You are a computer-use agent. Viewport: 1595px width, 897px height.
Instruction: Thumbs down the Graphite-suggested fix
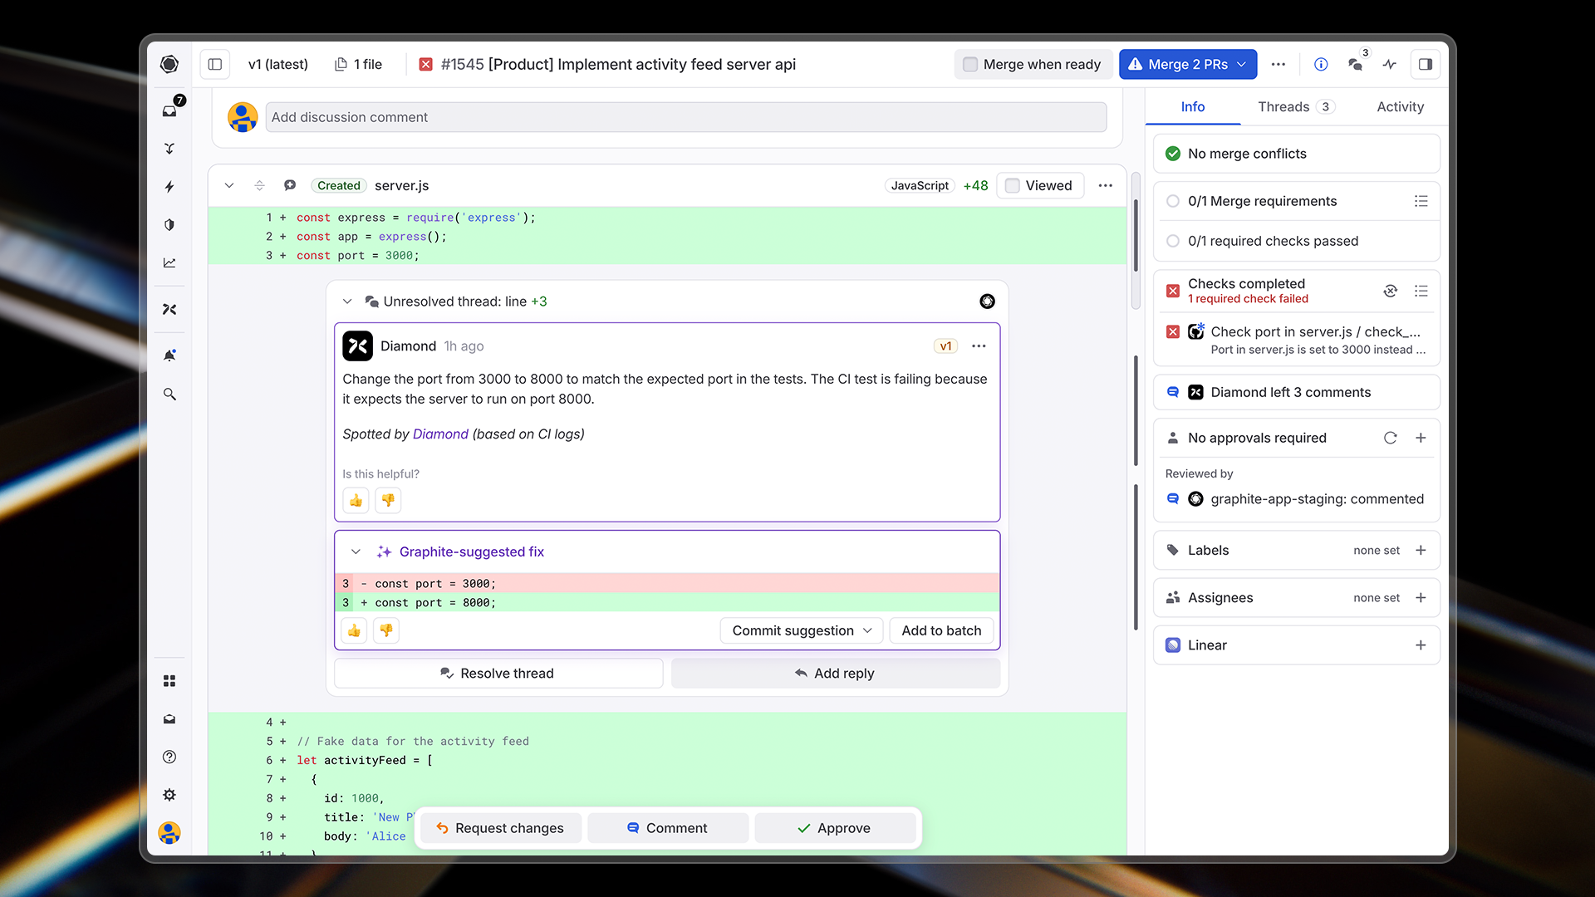coord(386,630)
